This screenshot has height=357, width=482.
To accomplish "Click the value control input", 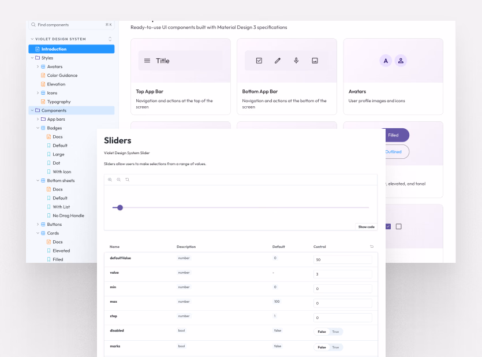I will pos(343,274).
